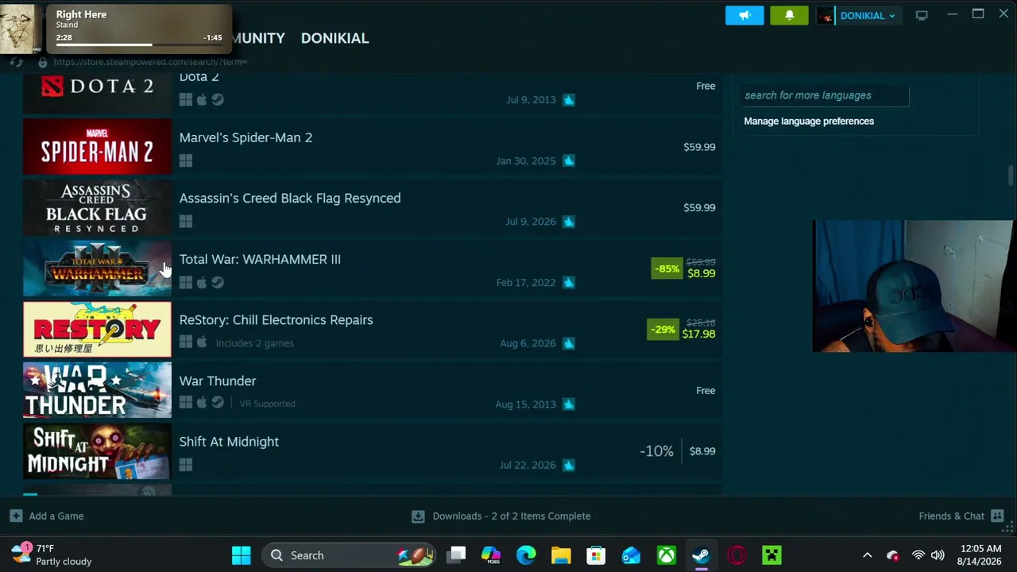
Task: Open Outlook from the taskbar
Action: 631,555
